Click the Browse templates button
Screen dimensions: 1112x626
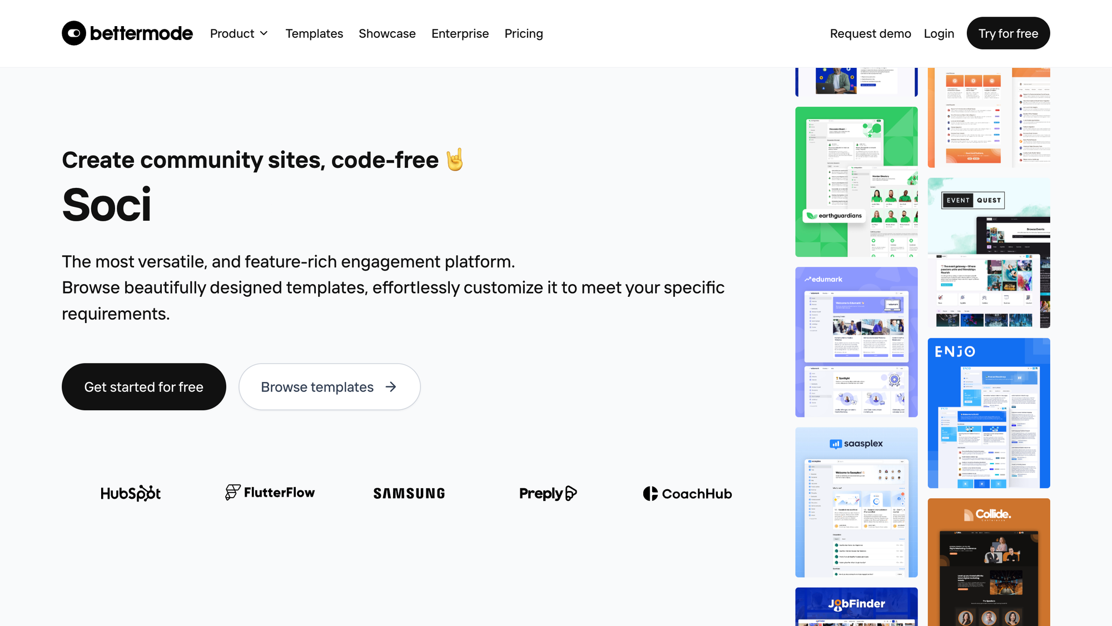coord(330,387)
